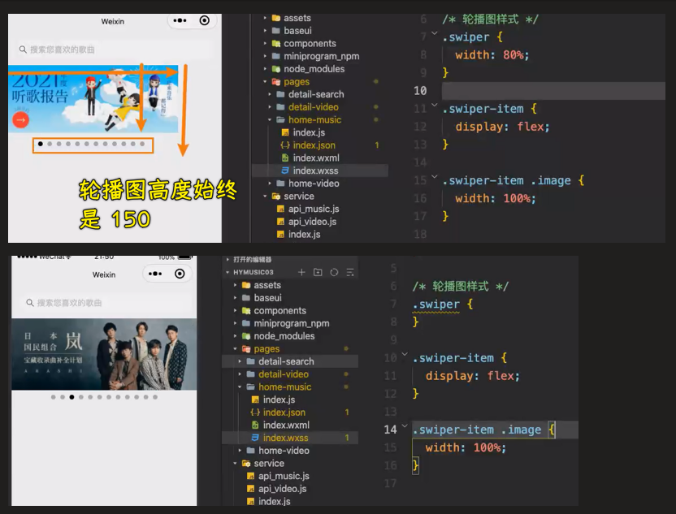This screenshot has height=514, width=676.
Task: Expand home-video in the HYMUSIC03 explorer
Action: click(x=240, y=450)
